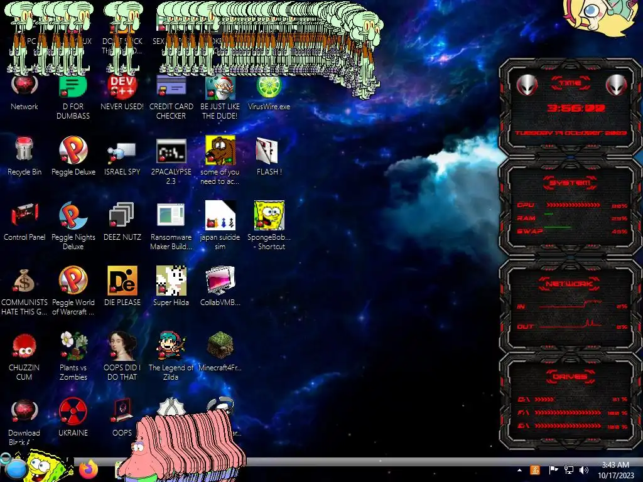Launch the Super Hilda game icon

tap(171, 286)
